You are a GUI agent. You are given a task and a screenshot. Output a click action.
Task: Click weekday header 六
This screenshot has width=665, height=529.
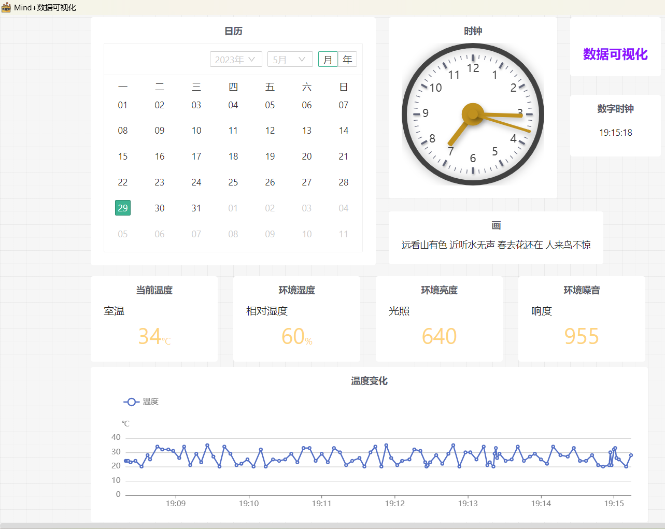point(307,87)
